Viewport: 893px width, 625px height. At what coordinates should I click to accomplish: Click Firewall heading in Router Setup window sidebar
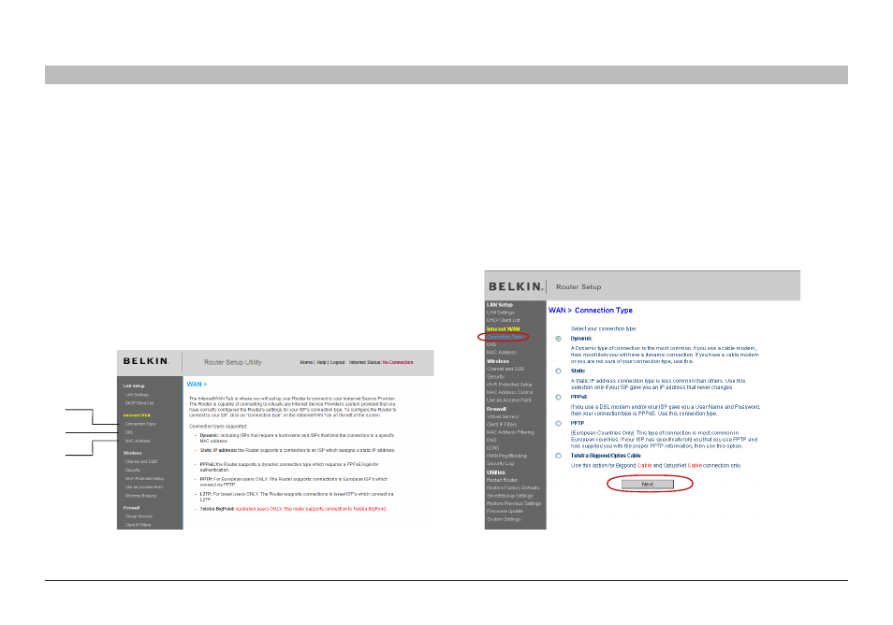coord(496,409)
